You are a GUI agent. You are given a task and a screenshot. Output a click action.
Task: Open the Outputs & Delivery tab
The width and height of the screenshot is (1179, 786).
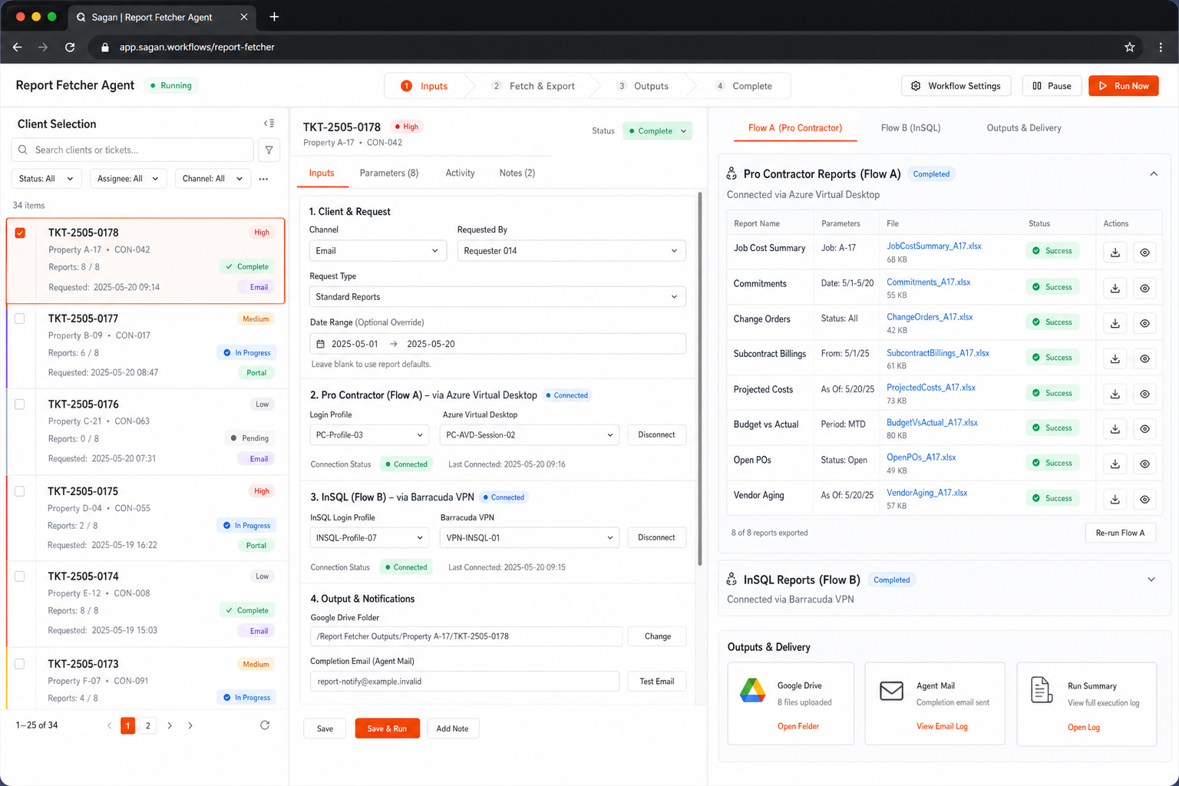click(1024, 128)
